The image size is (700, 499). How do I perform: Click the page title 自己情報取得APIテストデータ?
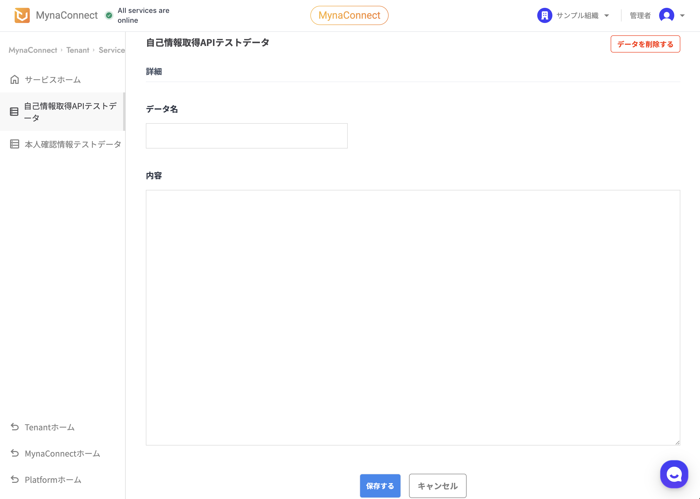click(x=207, y=43)
